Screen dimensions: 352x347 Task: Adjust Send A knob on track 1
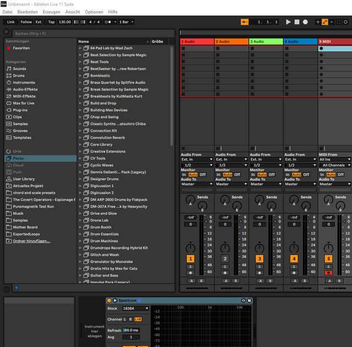(190, 199)
